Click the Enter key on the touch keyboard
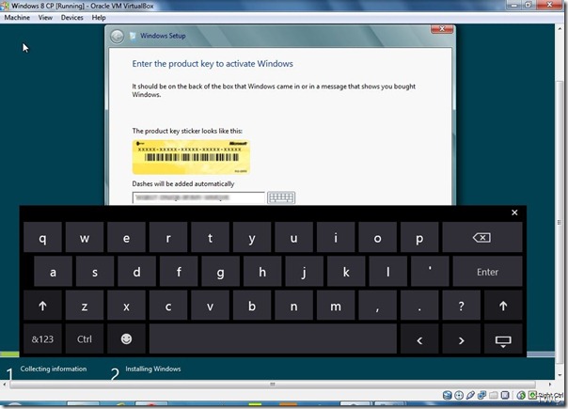 [487, 272]
